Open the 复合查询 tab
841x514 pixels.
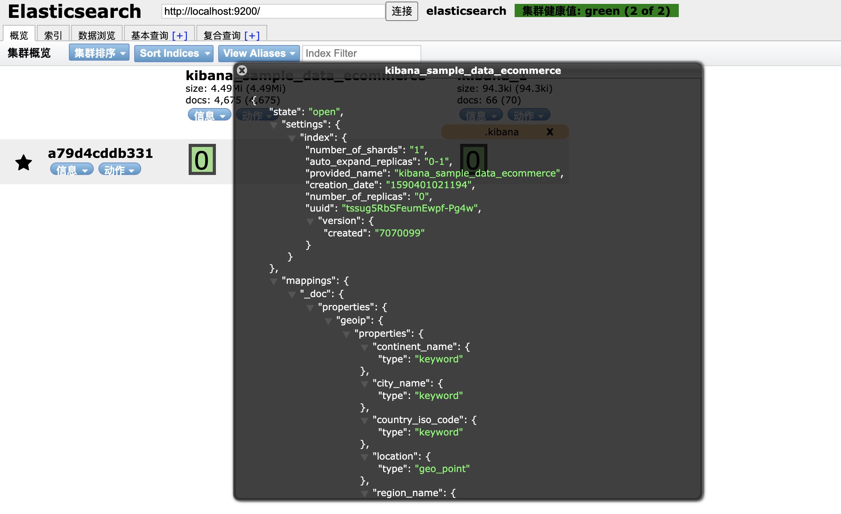click(x=222, y=35)
